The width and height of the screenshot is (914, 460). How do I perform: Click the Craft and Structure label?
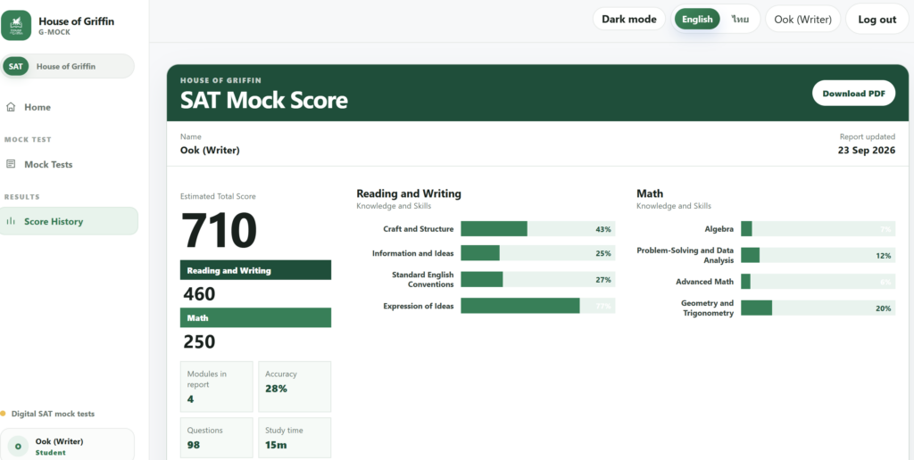419,229
